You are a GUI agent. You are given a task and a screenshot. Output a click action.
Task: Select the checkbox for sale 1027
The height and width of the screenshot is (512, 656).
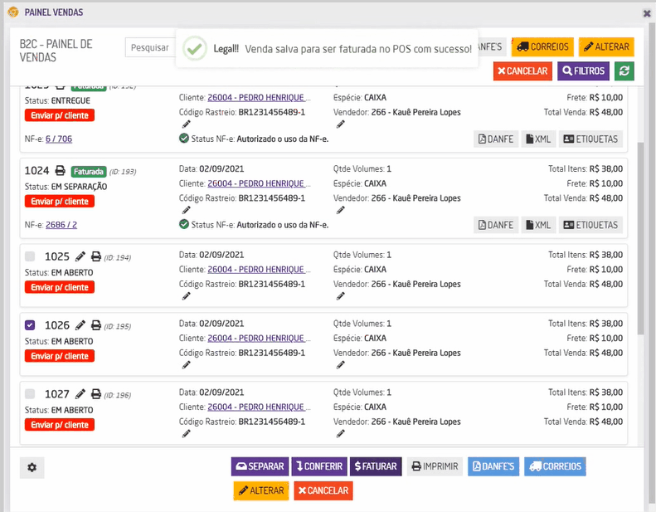[31, 393]
